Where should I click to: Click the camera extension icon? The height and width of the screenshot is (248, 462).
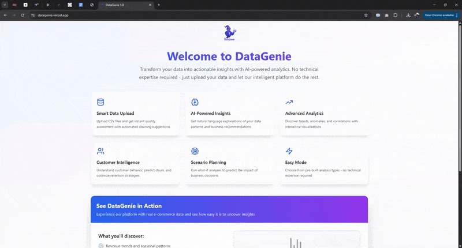(x=386, y=15)
